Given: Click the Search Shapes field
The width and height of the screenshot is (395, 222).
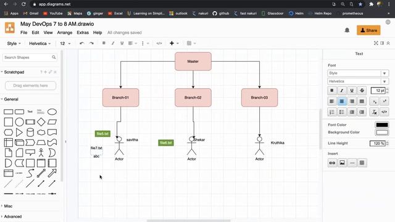Looking at the screenshot, I should tap(30, 57).
